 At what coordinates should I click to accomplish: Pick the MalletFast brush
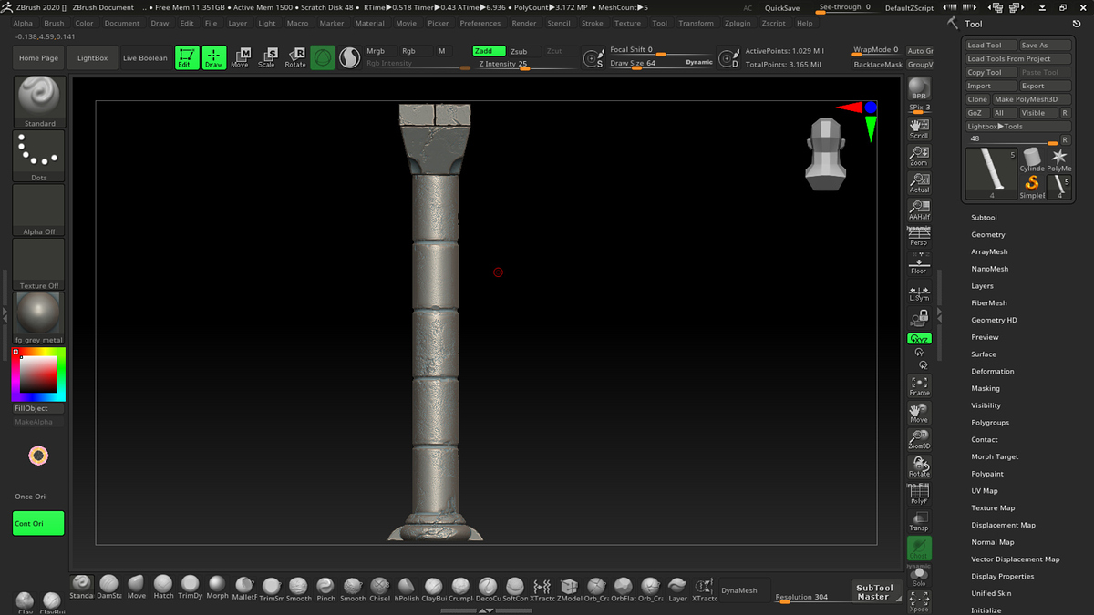pos(244,588)
